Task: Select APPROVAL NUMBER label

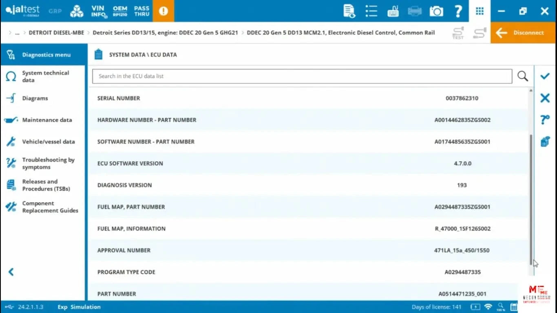Action: coord(124,250)
